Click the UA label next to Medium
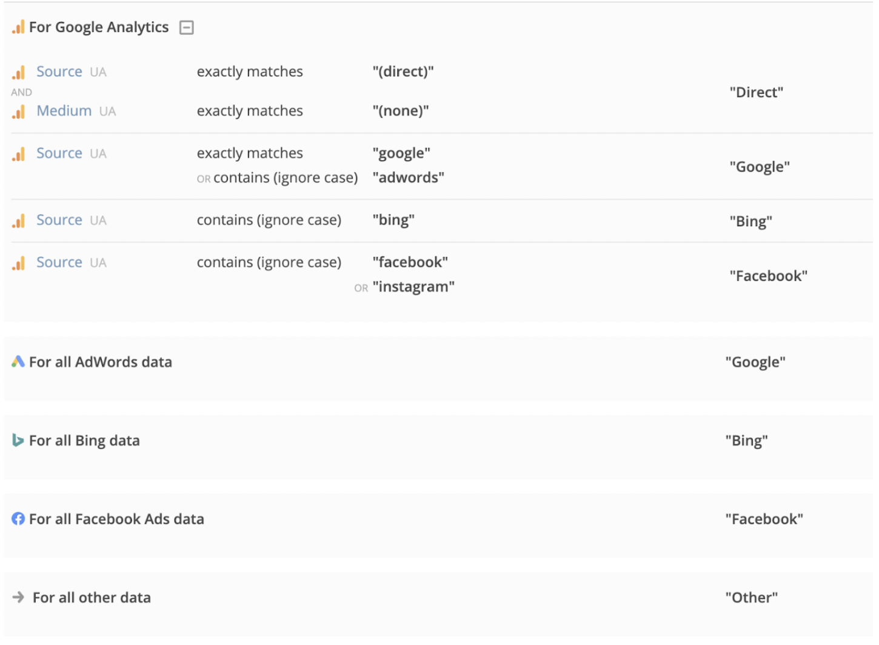Viewport: 879px width, 645px height. pyautogui.click(x=108, y=111)
